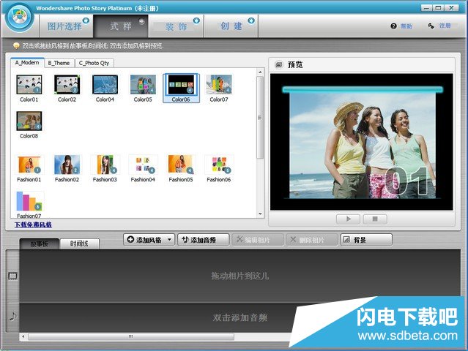This screenshot has width=468, height=351.
Task: Click the 编辑相片 button
Action: click(x=258, y=240)
